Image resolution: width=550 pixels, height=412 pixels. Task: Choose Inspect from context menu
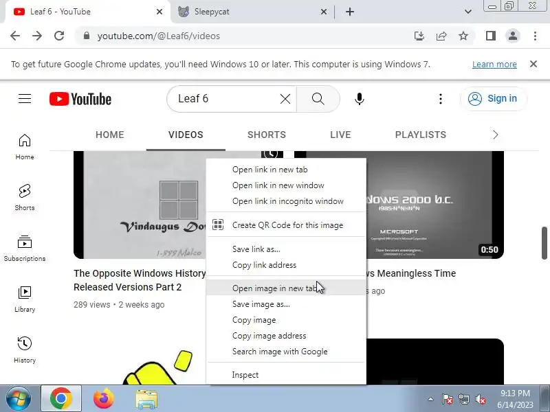click(286, 375)
